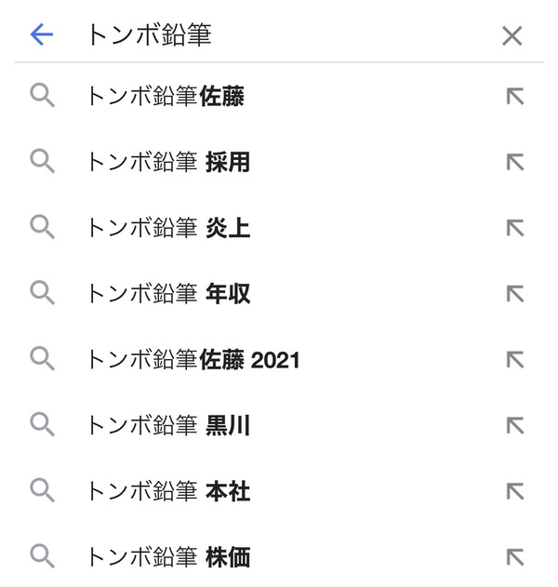558x587 pixels.
Task: Focus the トンボ鉛筆 search input field
Action: (x=279, y=34)
